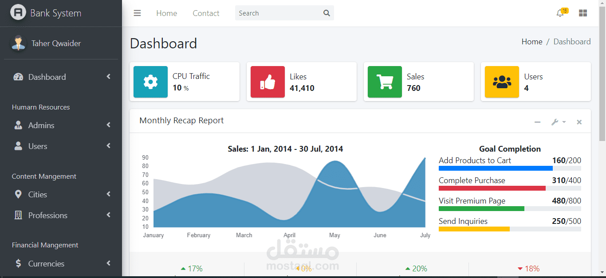Click the Sales value 760
The image size is (606, 278).
click(413, 88)
